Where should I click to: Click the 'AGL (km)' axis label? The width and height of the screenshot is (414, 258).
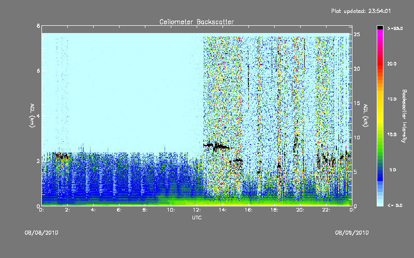[x=32, y=116]
